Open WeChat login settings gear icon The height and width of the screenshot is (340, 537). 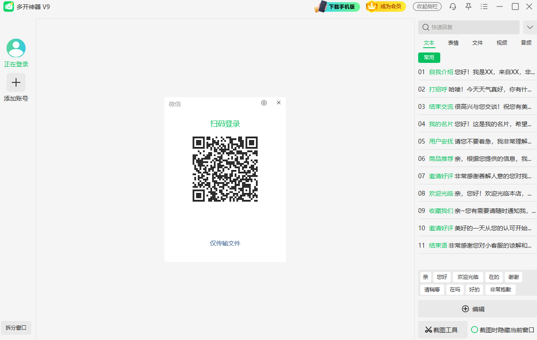(x=264, y=103)
